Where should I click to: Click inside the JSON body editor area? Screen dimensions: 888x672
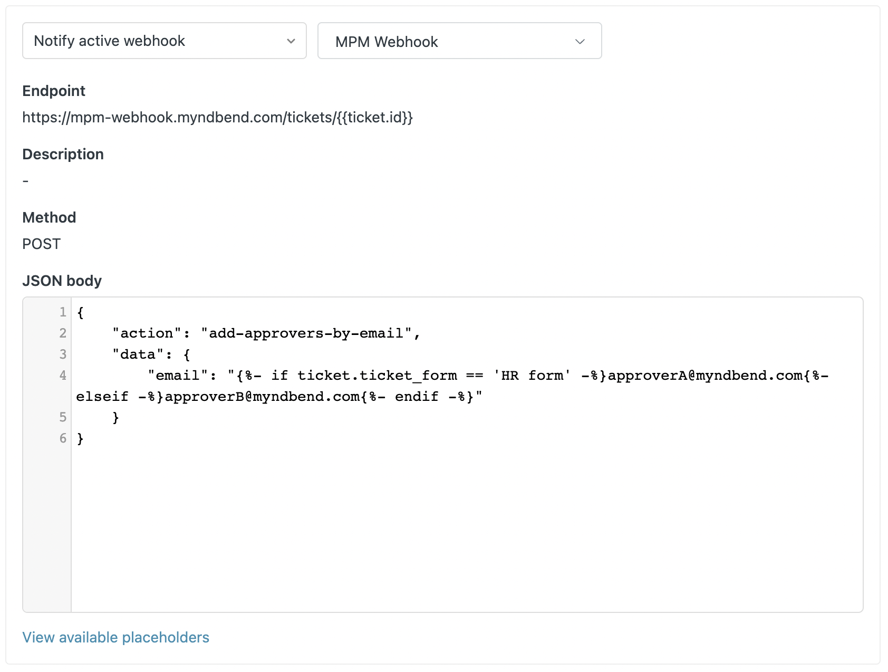pos(467,454)
